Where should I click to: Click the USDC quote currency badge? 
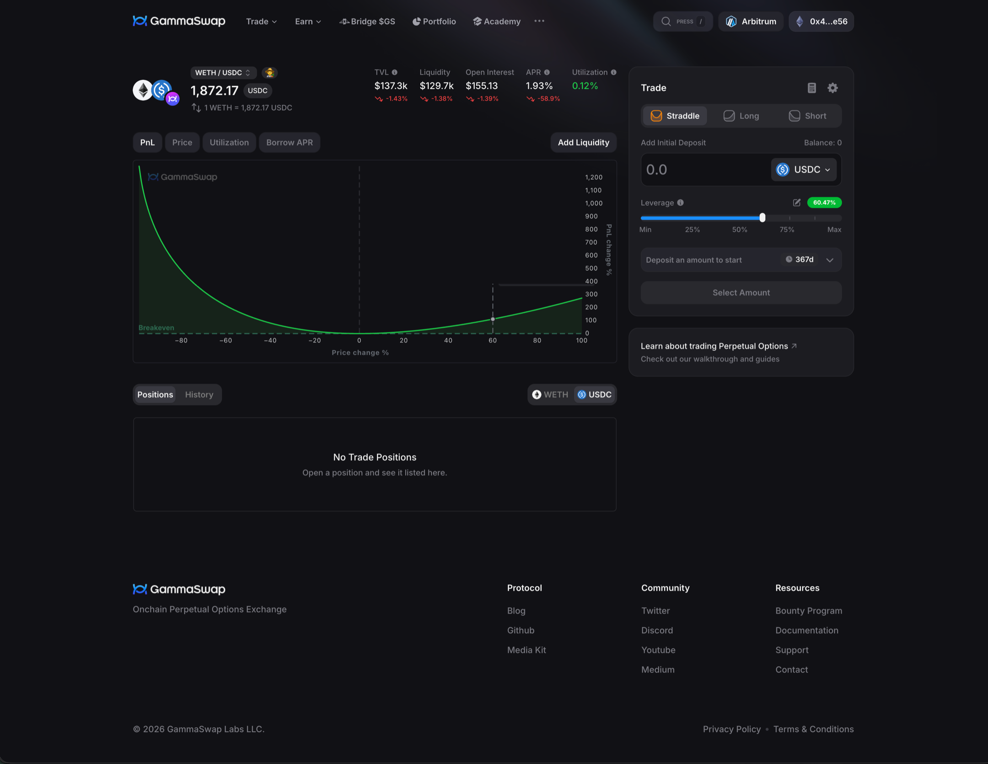(258, 91)
